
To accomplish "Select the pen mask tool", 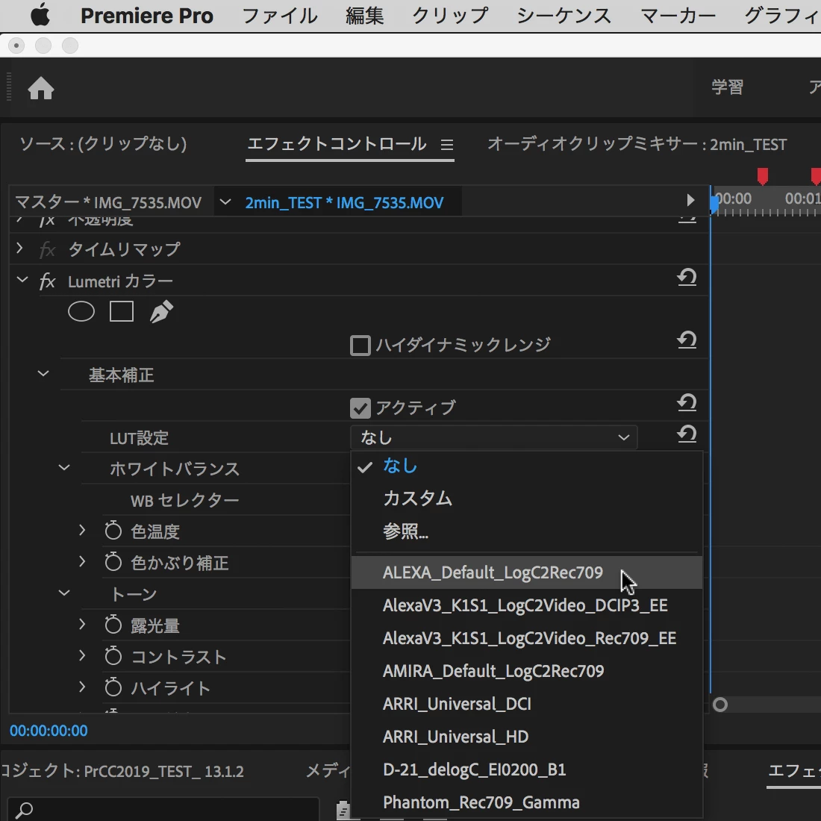I will click(x=161, y=311).
